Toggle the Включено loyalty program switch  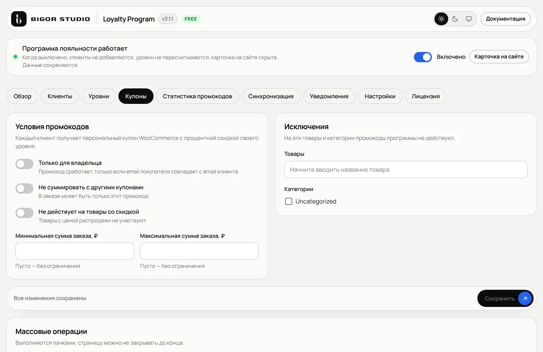pos(423,57)
